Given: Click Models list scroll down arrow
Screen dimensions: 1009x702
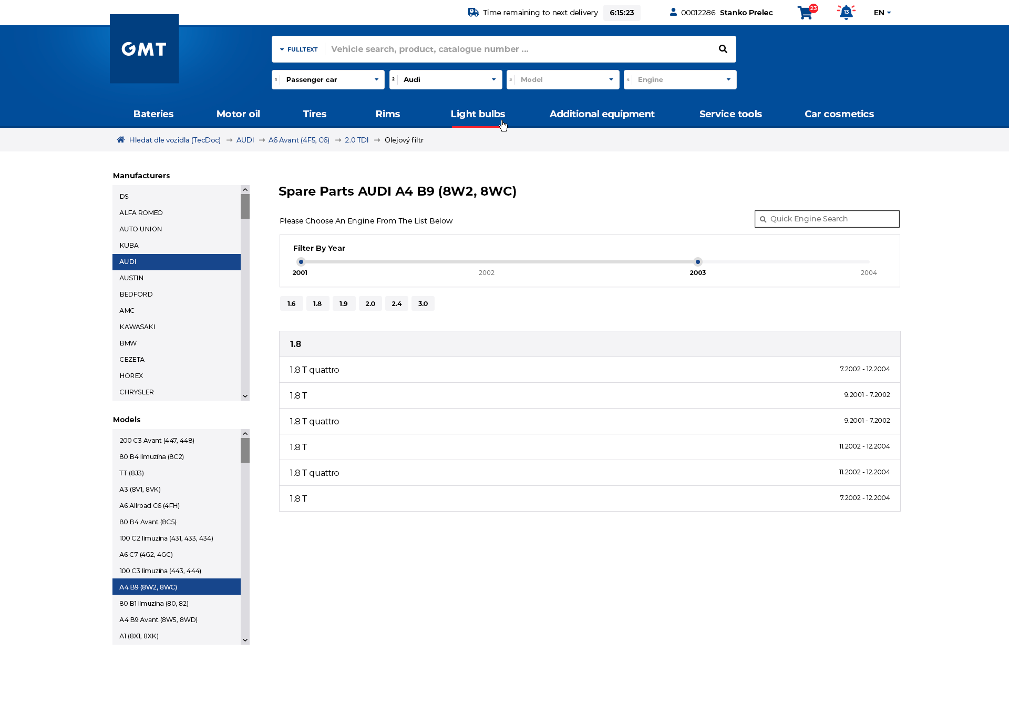Looking at the screenshot, I should (x=245, y=640).
